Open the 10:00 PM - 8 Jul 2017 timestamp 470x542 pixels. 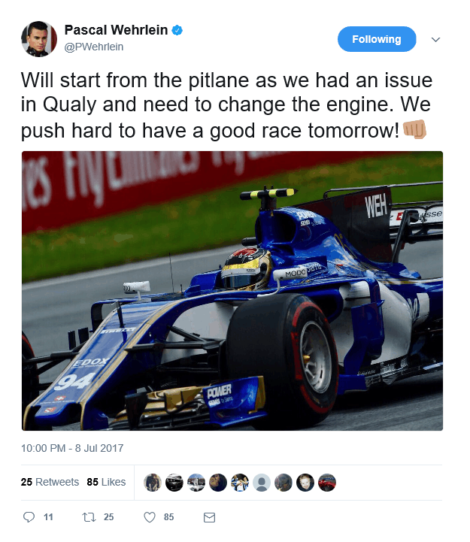(x=72, y=448)
